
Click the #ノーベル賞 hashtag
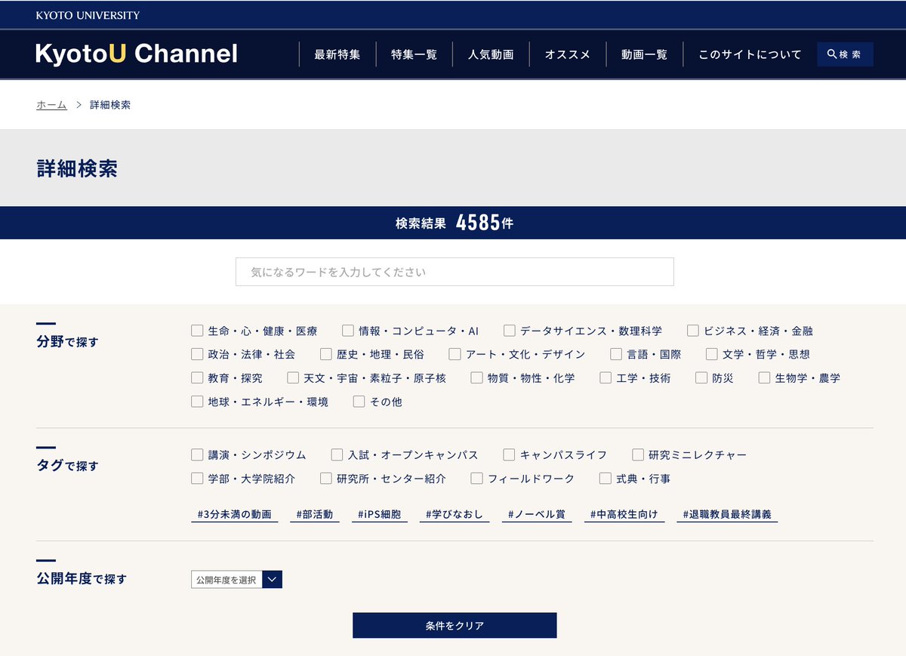point(537,514)
